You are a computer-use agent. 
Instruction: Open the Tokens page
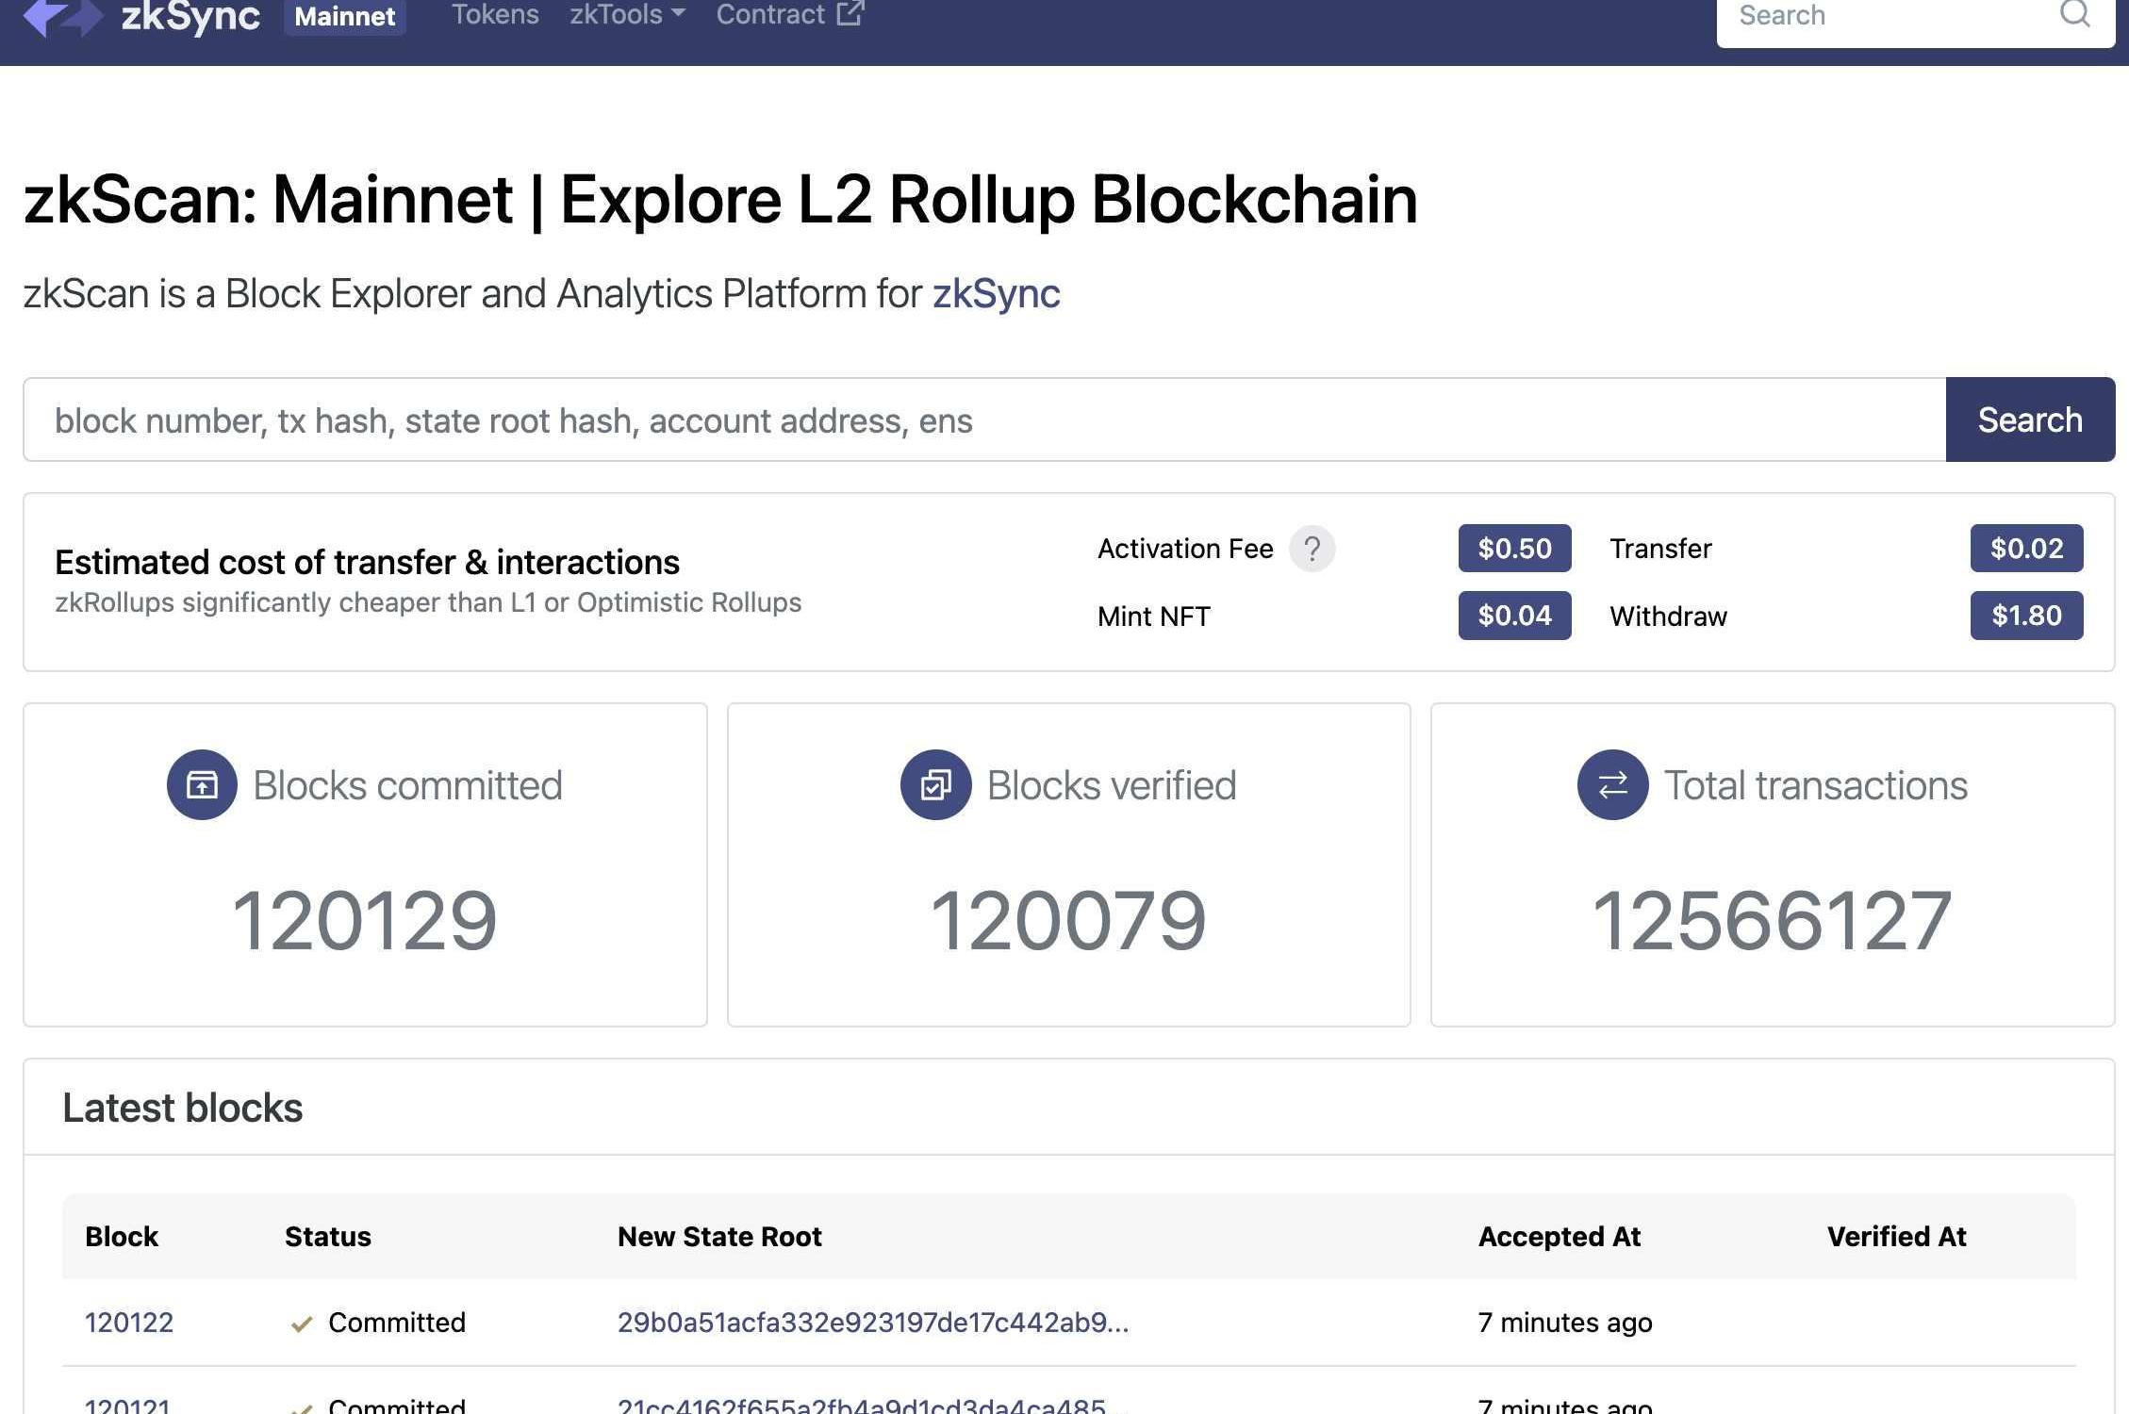(x=495, y=14)
